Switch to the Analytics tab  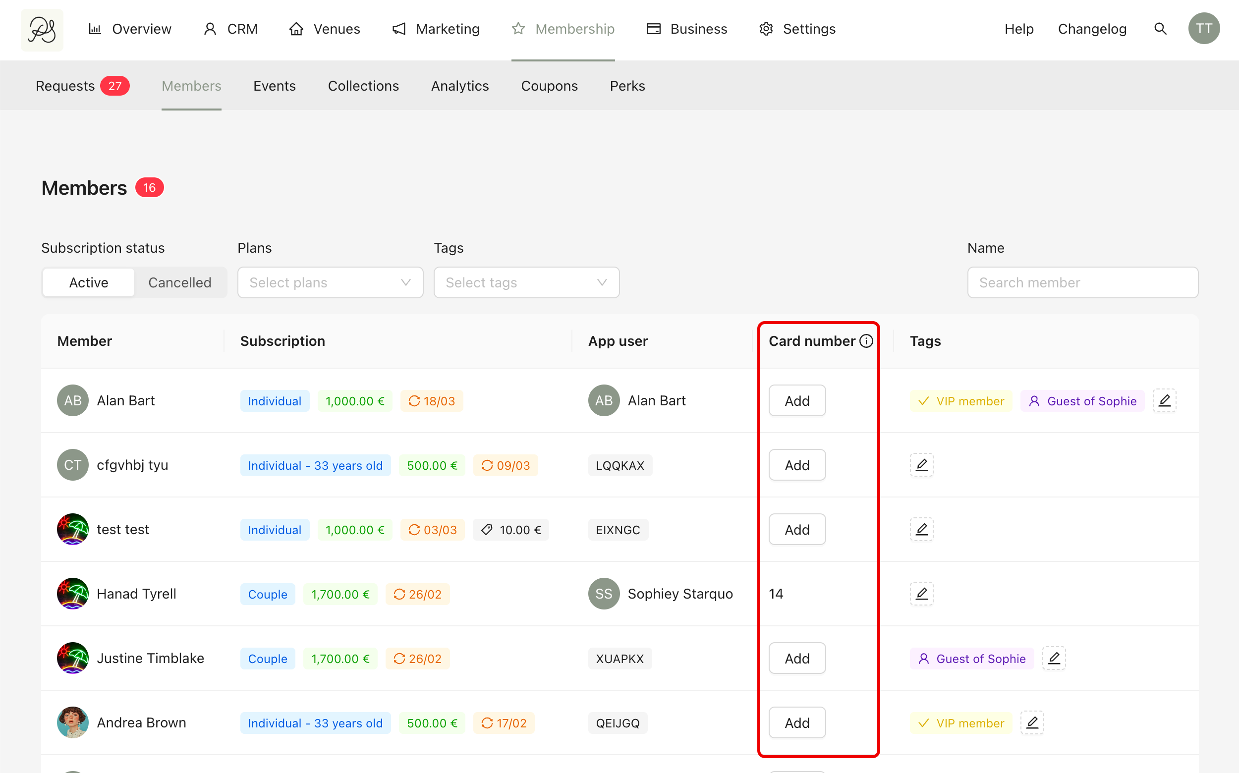[x=460, y=86]
